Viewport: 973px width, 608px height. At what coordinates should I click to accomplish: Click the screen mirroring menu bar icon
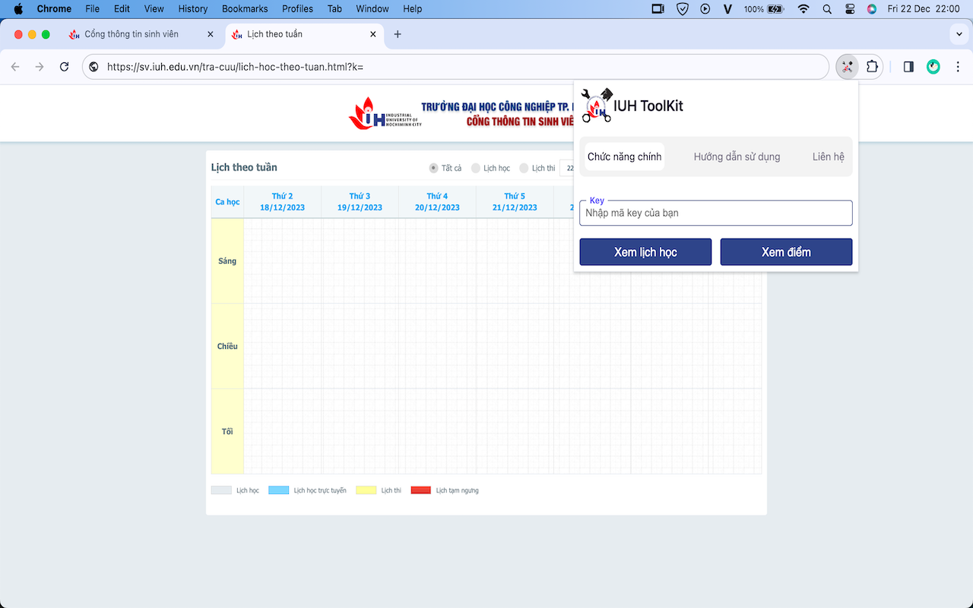point(658,9)
